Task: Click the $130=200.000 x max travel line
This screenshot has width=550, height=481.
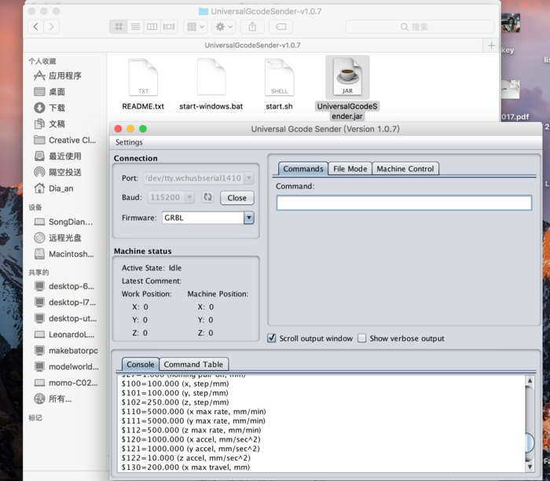Action: (x=185, y=467)
